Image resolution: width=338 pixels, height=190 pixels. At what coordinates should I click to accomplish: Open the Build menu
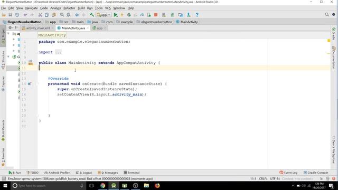tap(81, 8)
